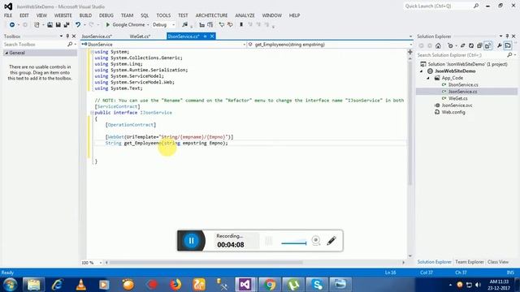520x292 pixels.
Task: Open the Debug configuration dropdown
Action: tap(173, 25)
